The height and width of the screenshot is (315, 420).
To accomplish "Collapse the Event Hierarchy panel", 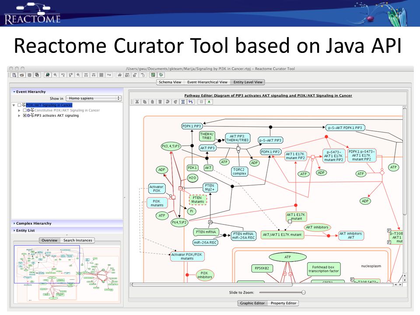I will click(14, 91).
